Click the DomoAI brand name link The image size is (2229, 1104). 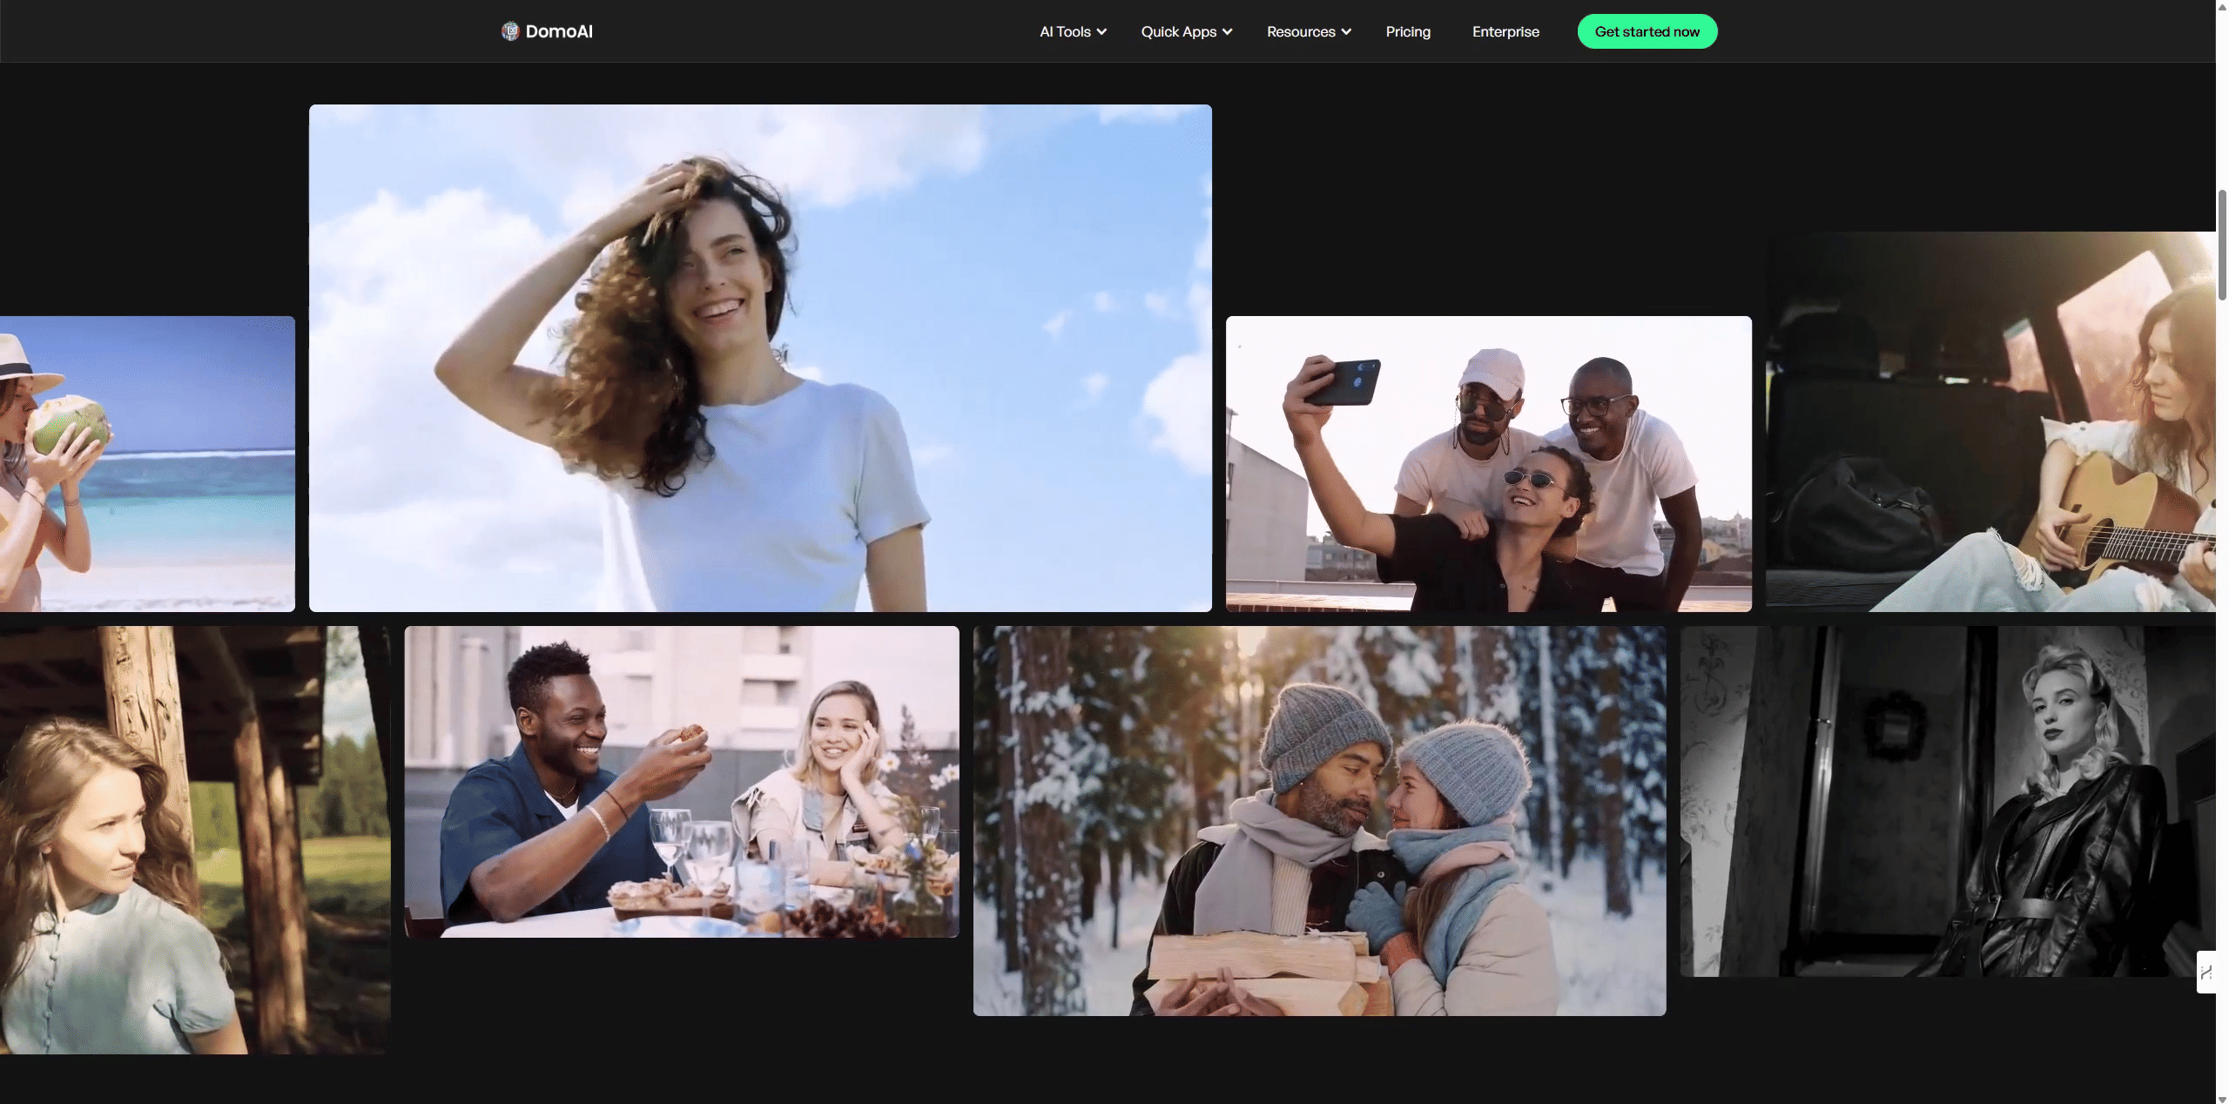pos(559,31)
